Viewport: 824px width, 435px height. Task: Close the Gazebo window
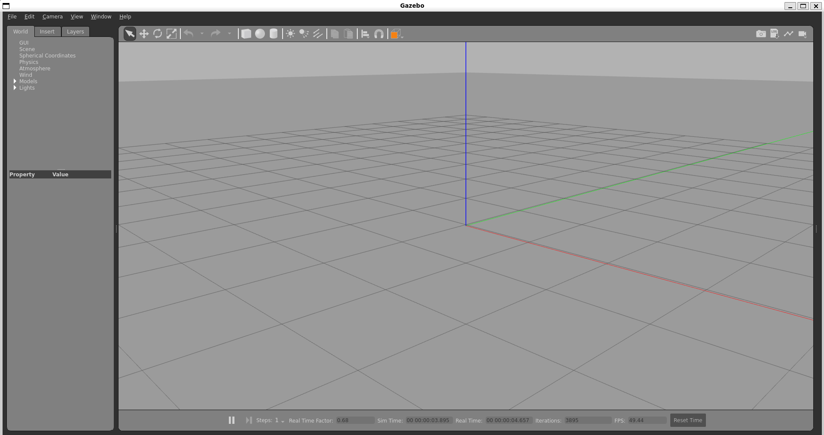pyautogui.click(x=816, y=6)
